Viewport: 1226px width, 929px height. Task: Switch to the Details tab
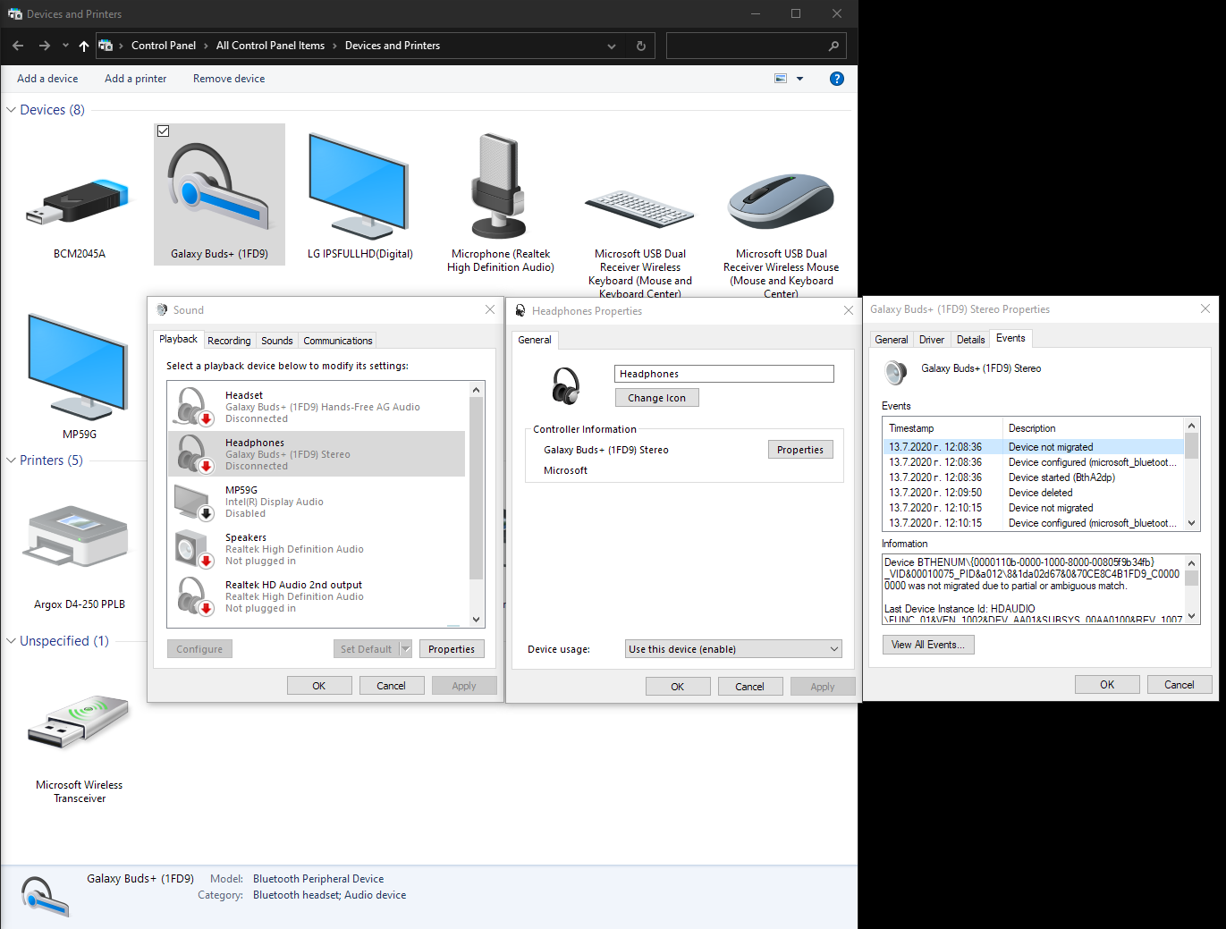(x=970, y=340)
